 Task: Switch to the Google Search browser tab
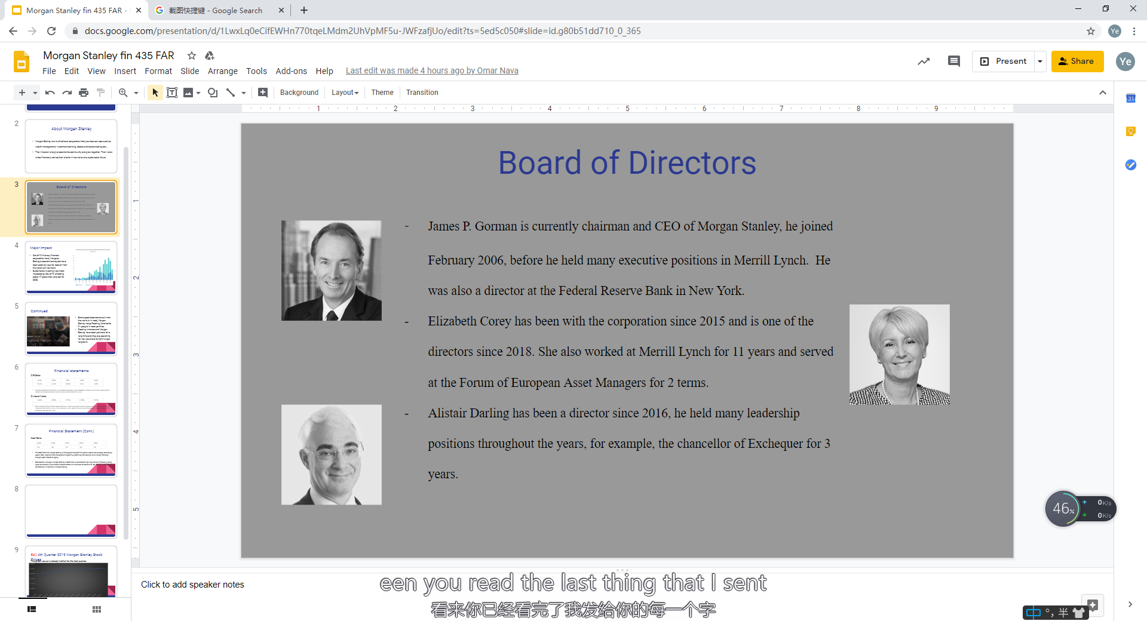tap(219, 10)
